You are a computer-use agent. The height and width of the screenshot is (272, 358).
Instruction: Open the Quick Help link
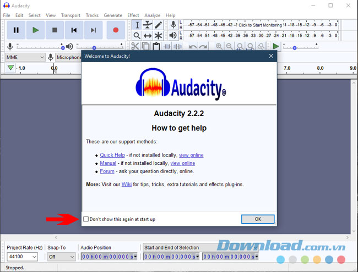(112, 155)
